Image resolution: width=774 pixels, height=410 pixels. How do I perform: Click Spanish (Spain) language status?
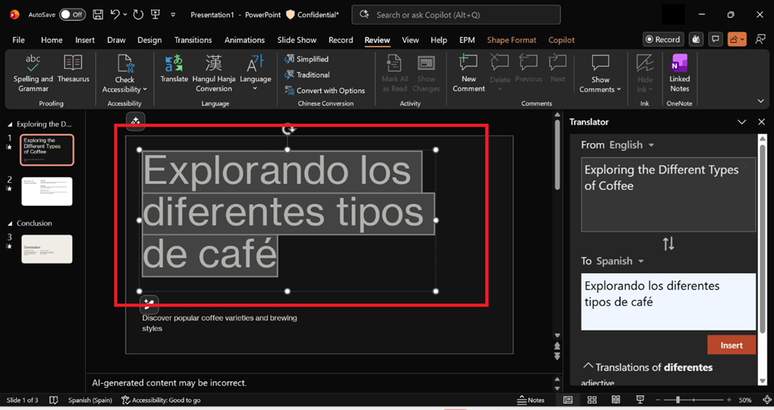click(x=90, y=400)
